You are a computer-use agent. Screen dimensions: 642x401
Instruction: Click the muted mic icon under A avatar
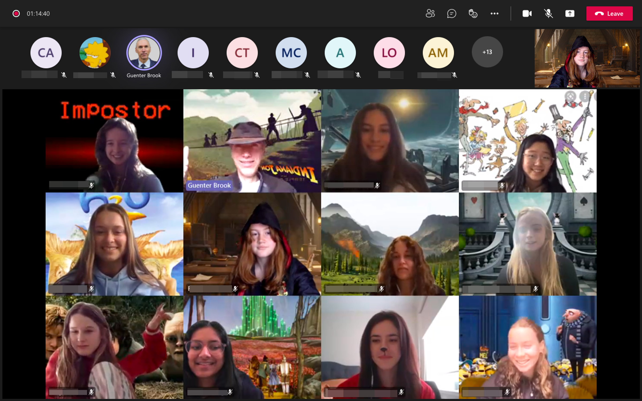pos(358,75)
